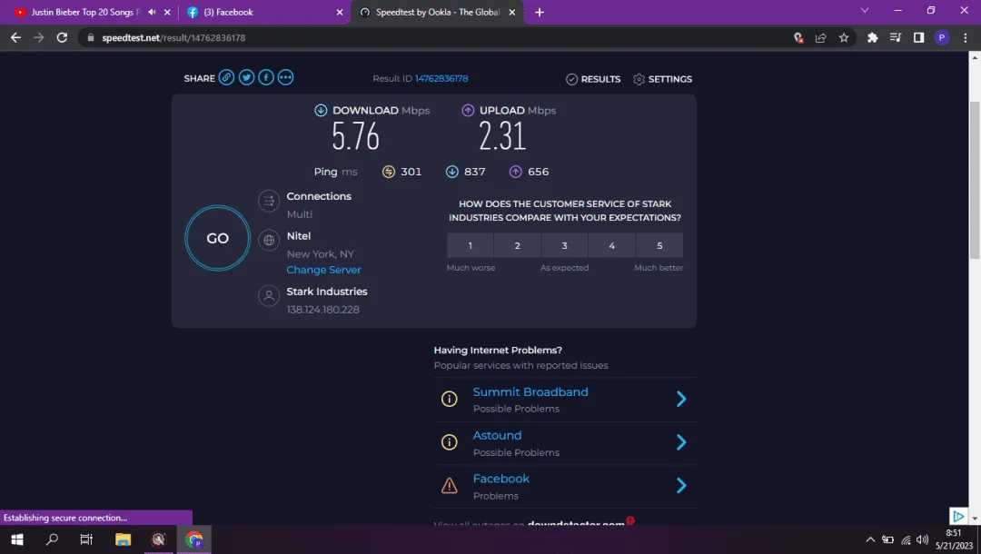Open media control icon in toolbar

pyautogui.click(x=896, y=37)
